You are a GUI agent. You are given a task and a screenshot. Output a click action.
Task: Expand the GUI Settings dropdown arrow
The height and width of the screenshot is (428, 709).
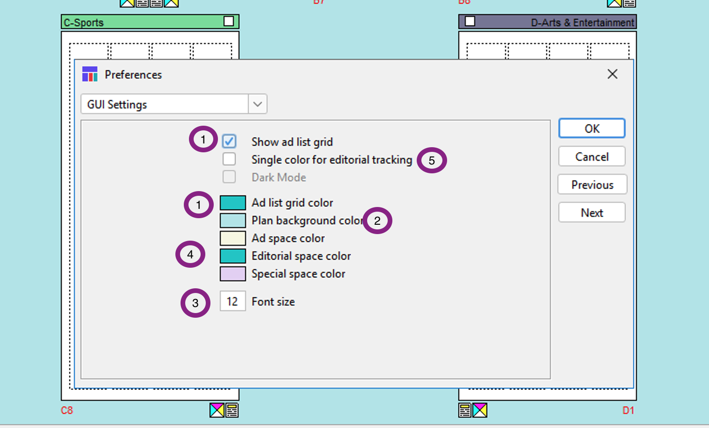click(x=257, y=104)
